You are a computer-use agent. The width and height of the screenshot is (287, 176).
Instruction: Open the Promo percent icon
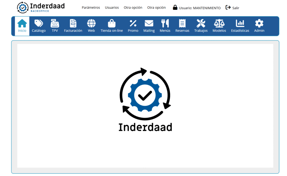coord(133,24)
